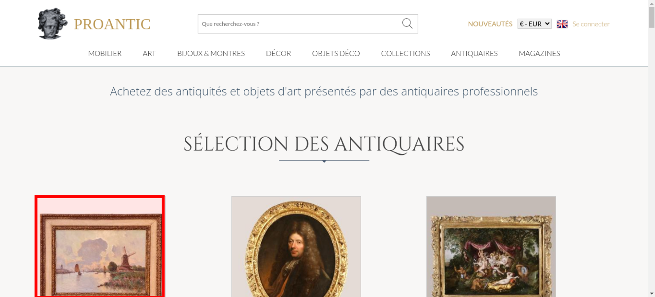Open the gilt-framed mythological scene thumbnail

491,247
